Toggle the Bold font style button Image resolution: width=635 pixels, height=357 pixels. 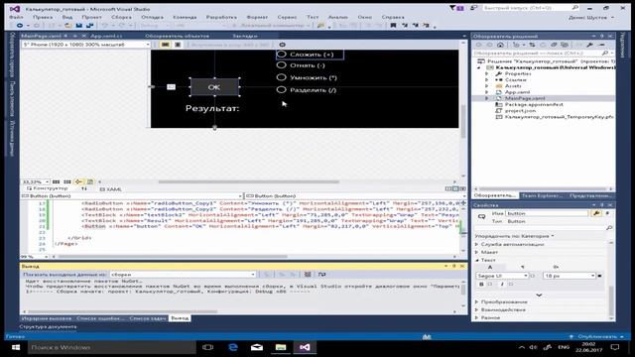(x=481, y=285)
